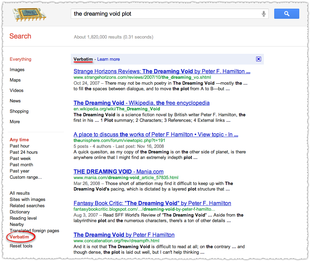310x261 pixels.
Task: Open Strange Horizons Reviews result title
Action: pos(162,71)
